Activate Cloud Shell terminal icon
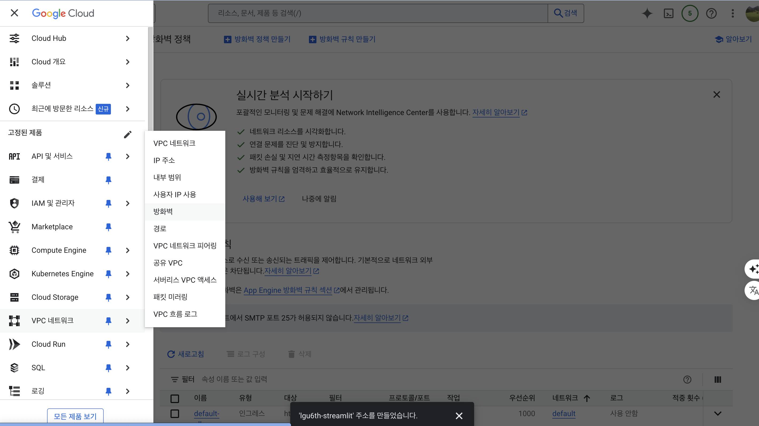 tap(668, 13)
